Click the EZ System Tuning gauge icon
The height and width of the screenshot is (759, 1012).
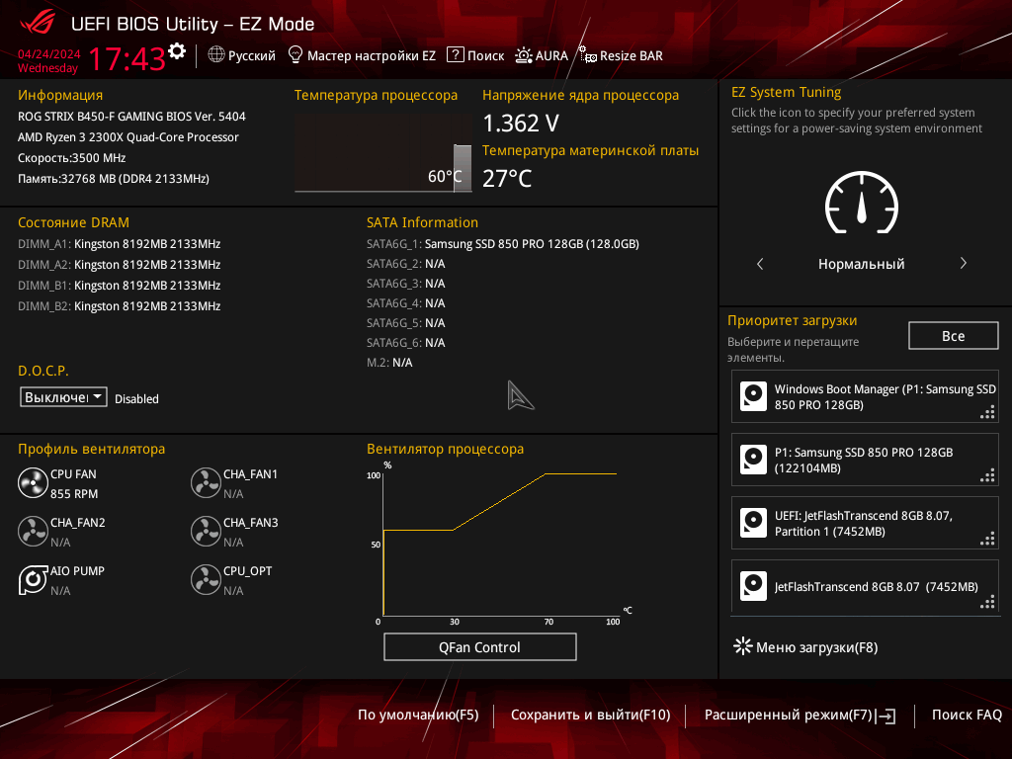click(862, 203)
